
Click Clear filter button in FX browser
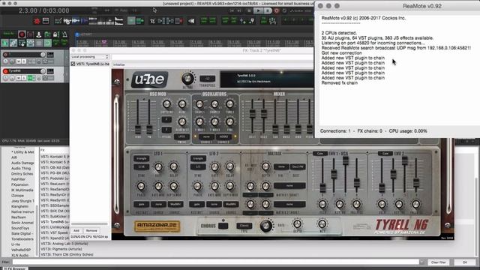tap(438, 262)
